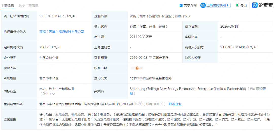The width and height of the screenshot is (274, 131).
Task: Click the 经营范围 business scope paragraph
Action: (x=155, y=120)
